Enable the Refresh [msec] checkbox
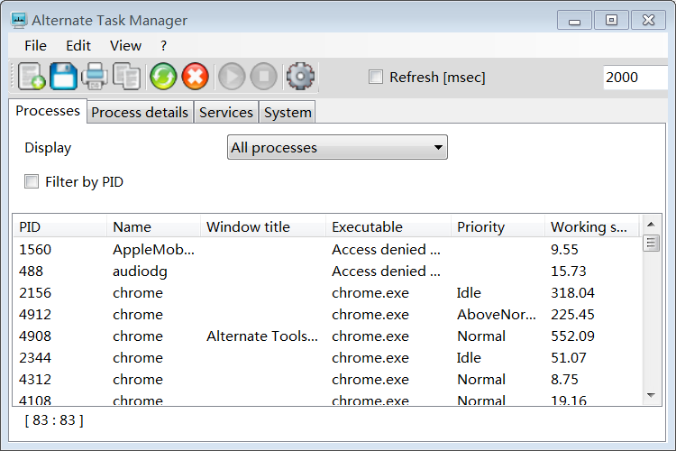Screen dimensions: 676x451 (x=376, y=78)
